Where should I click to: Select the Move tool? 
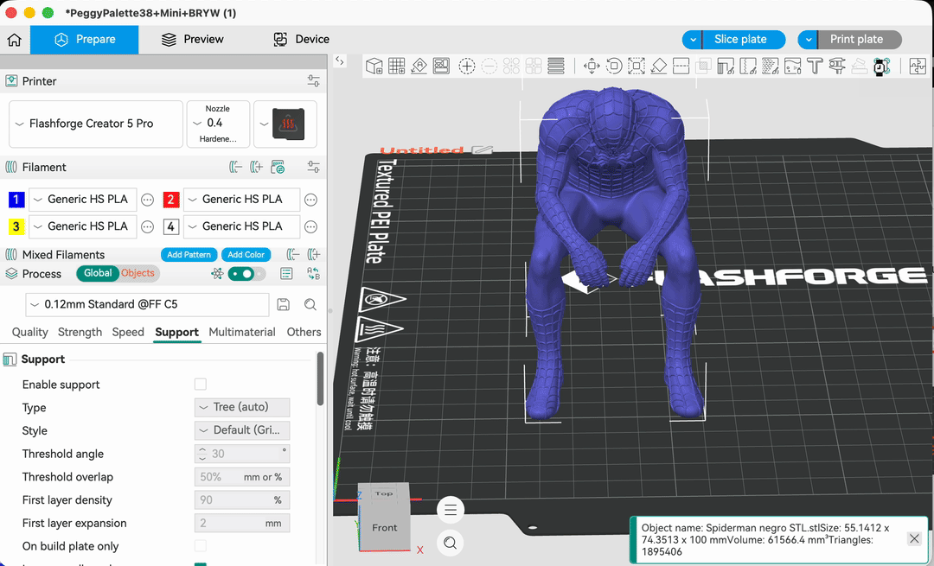(592, 66)
